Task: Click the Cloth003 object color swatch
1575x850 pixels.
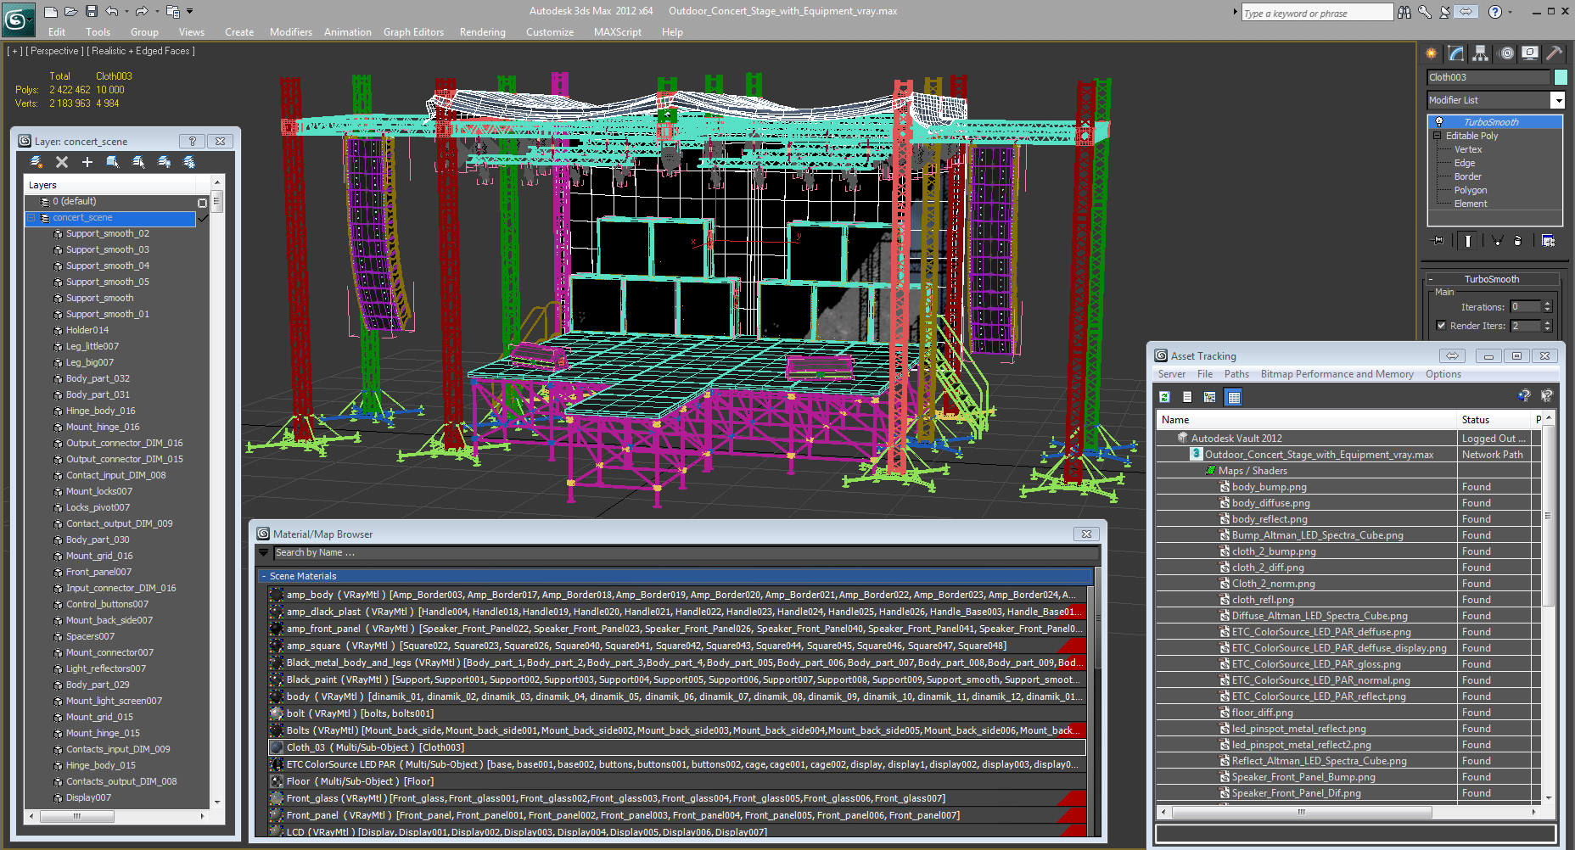Action: [x=1561, y=77]
